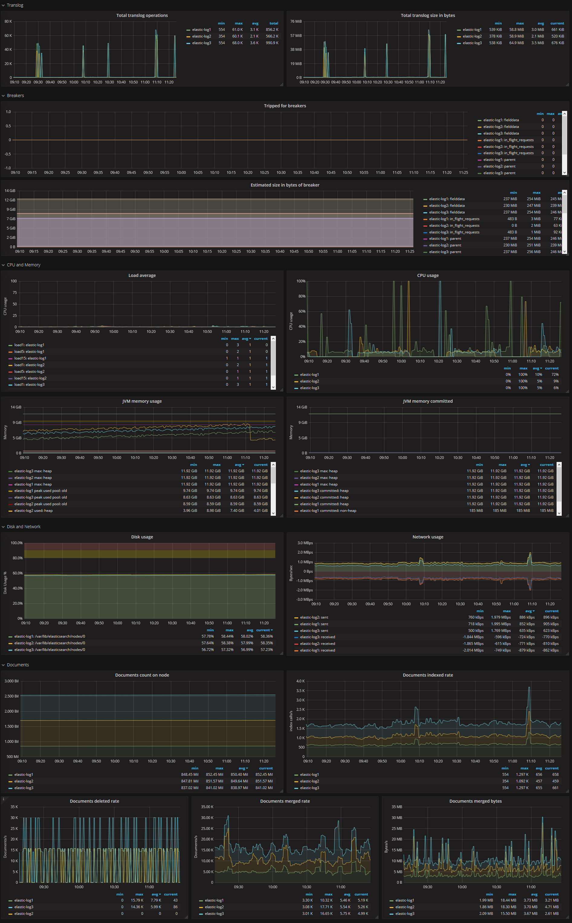Open Total translog size in bytes panel menu

point(428,15)
